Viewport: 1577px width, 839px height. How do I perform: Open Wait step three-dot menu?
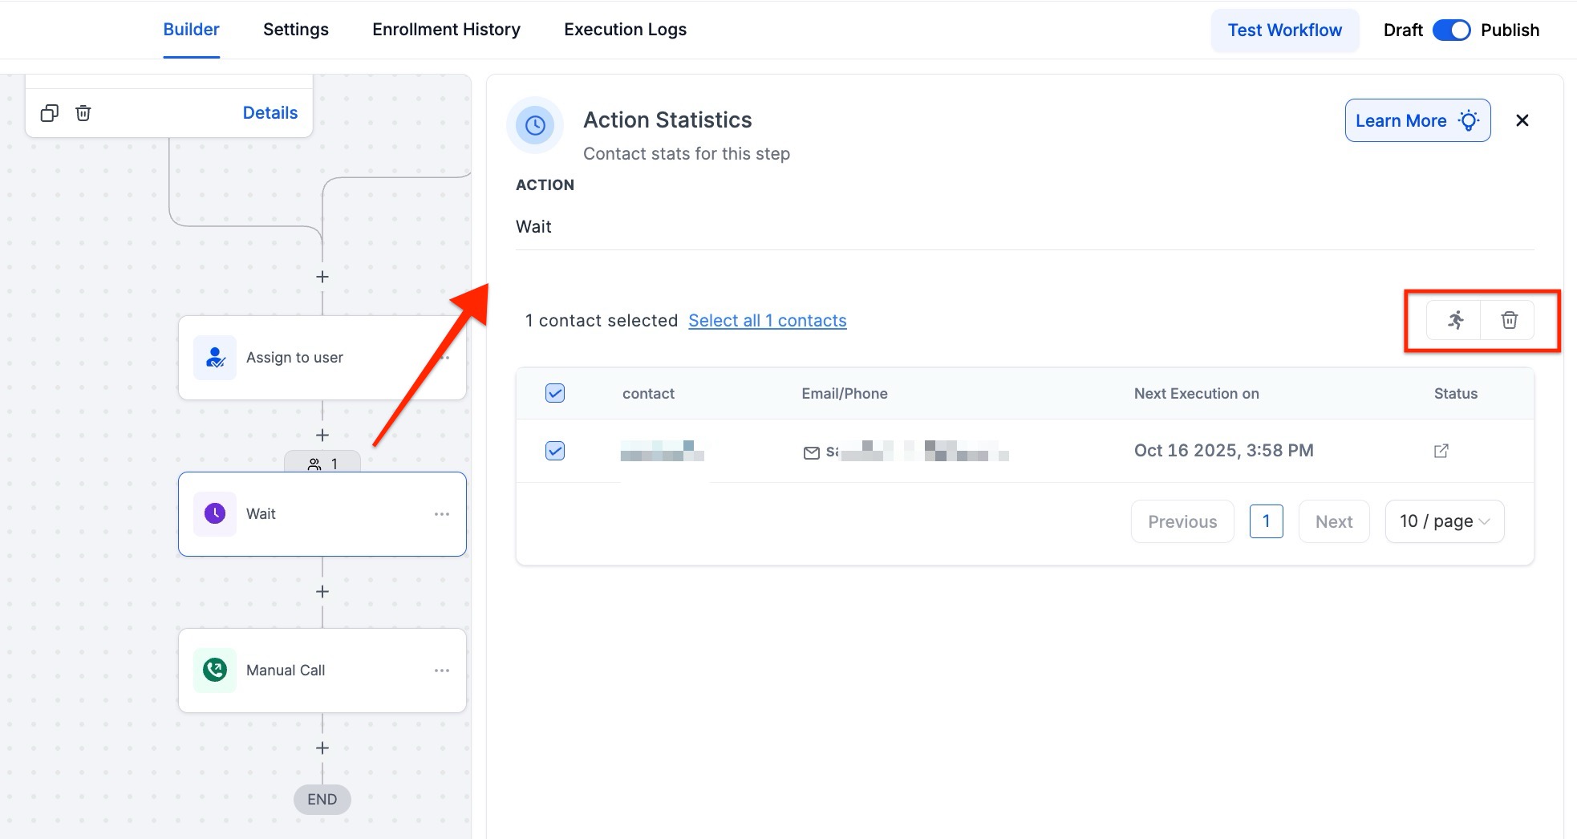point(442,514)
